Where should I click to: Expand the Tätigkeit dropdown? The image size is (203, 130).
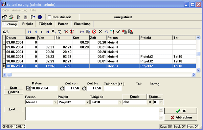tap(120, 102)
